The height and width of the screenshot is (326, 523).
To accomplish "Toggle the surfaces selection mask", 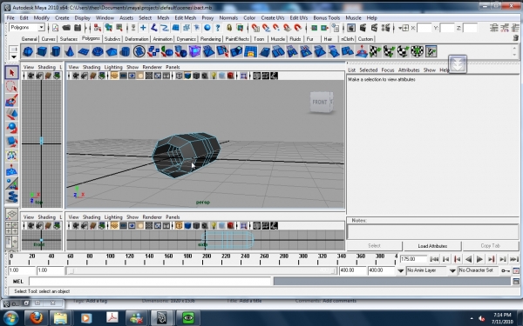I will pyautogui.click(x=176, y=28).
